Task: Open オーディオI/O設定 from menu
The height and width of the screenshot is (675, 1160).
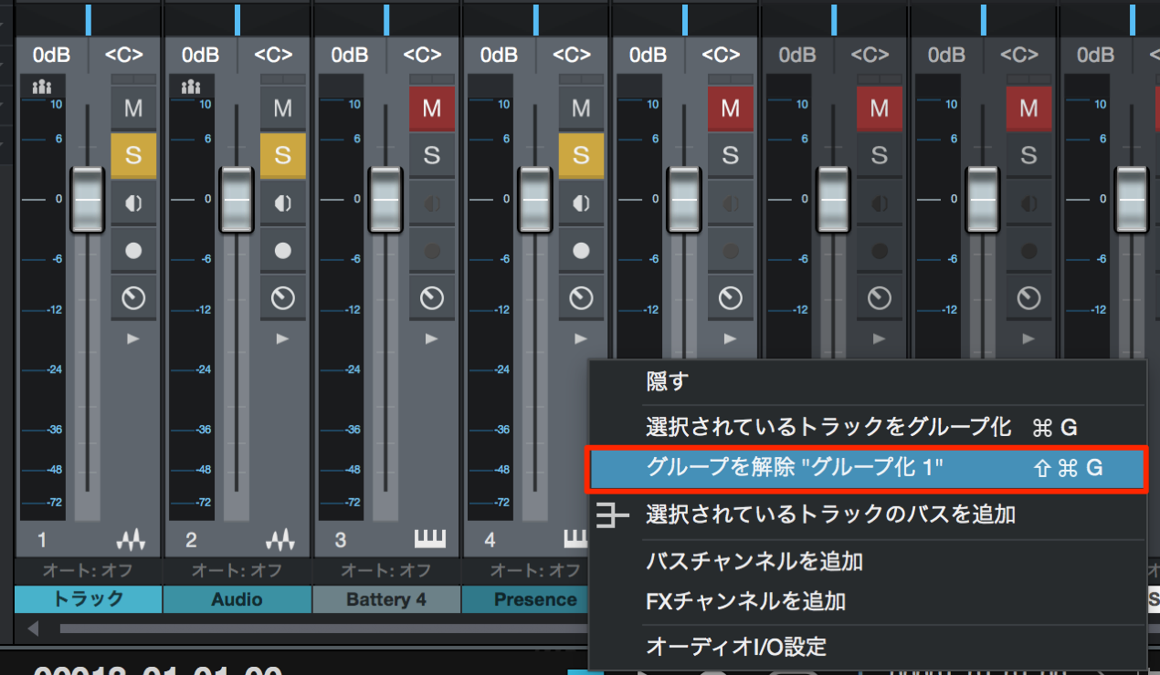Action: coord(868,647)
